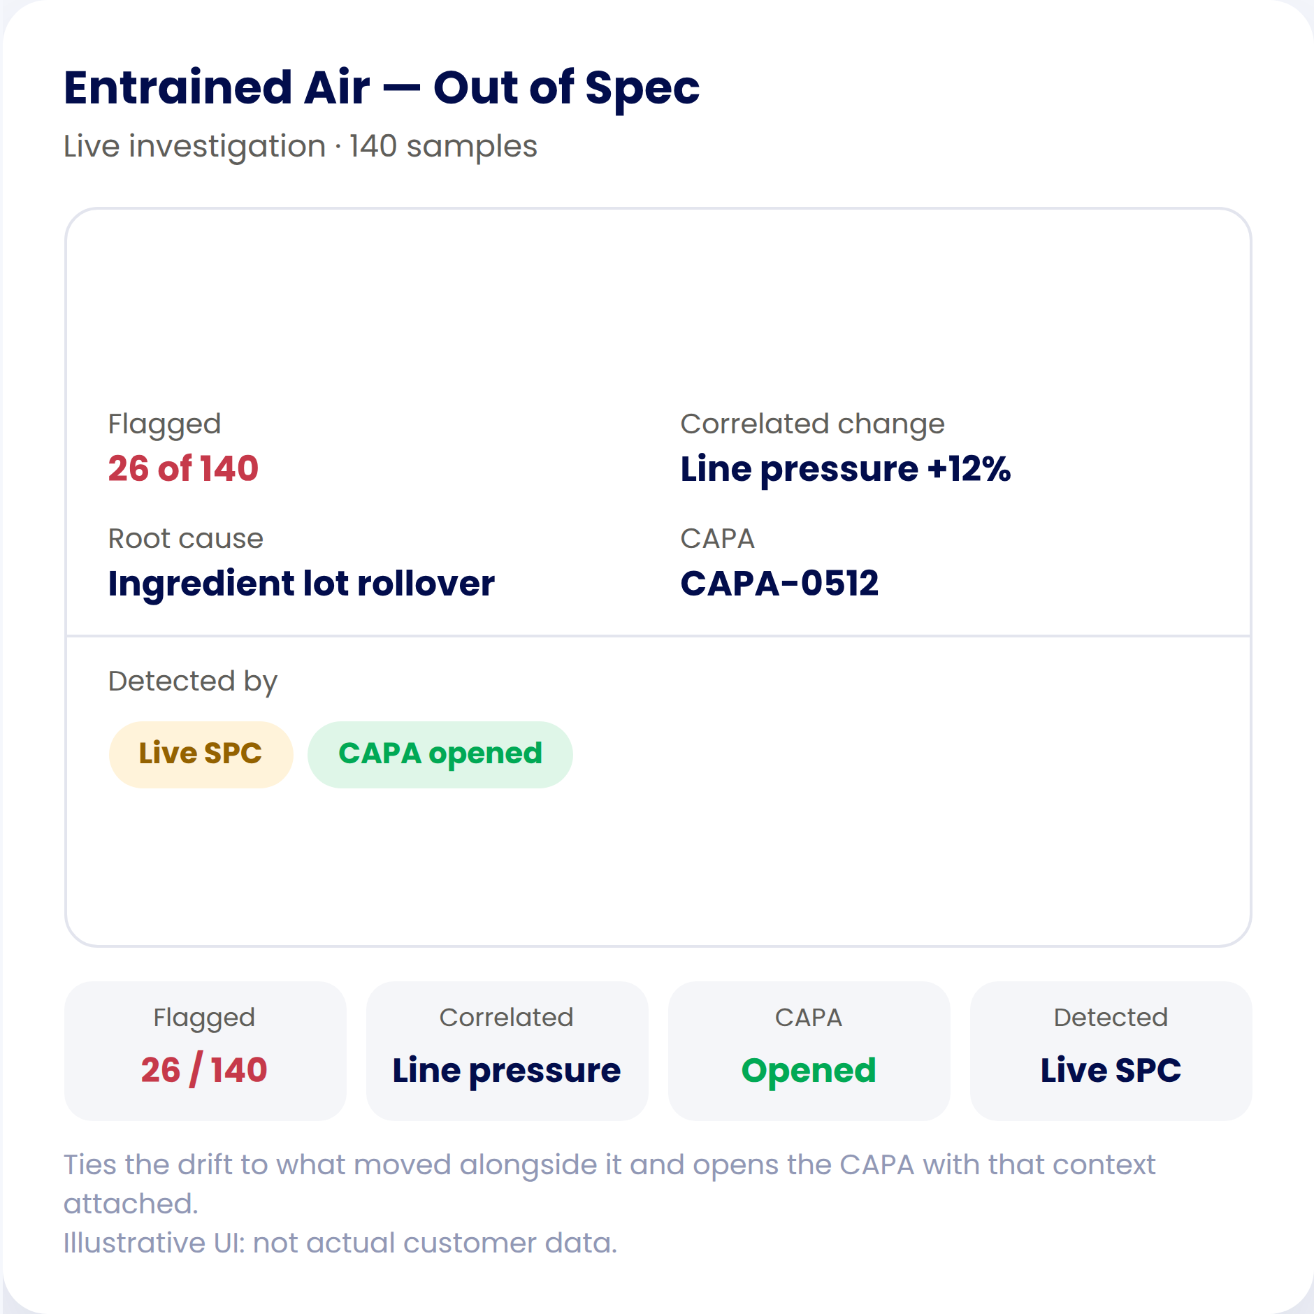Click the CAPA label above CAPA-0512
Screen dimensions: 1314x1314
[717, 539]
